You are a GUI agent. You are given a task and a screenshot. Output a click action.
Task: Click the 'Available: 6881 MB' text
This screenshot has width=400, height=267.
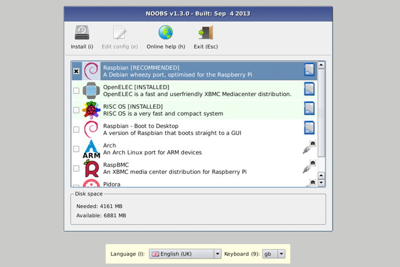(x=101, y=216)
